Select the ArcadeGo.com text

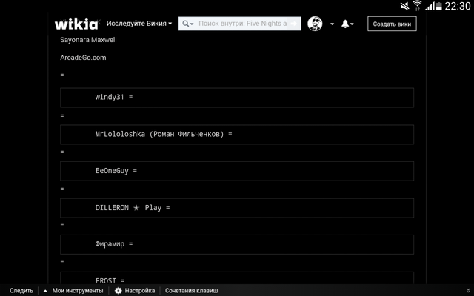[83, 58]
